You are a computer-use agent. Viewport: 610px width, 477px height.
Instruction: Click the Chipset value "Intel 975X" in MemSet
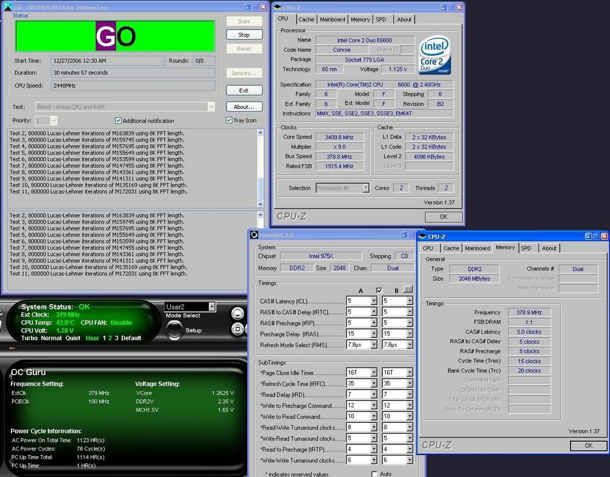pyautogui.click(x=321, y=256)
